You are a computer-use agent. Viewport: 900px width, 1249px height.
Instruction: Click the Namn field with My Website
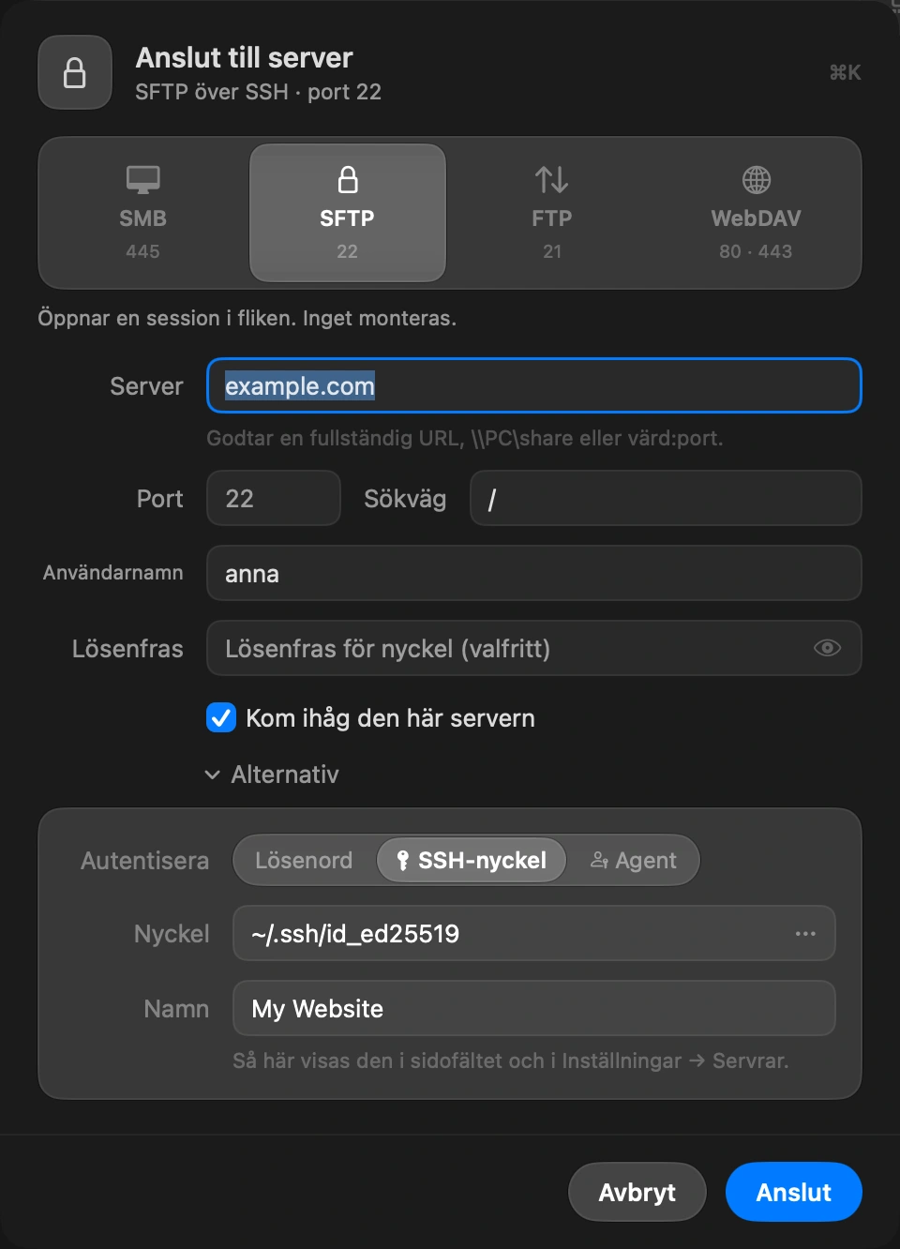[x=533, y=1008]
